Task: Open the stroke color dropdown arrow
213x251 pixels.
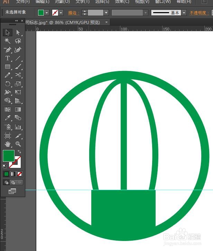Action: pos(61,13)
